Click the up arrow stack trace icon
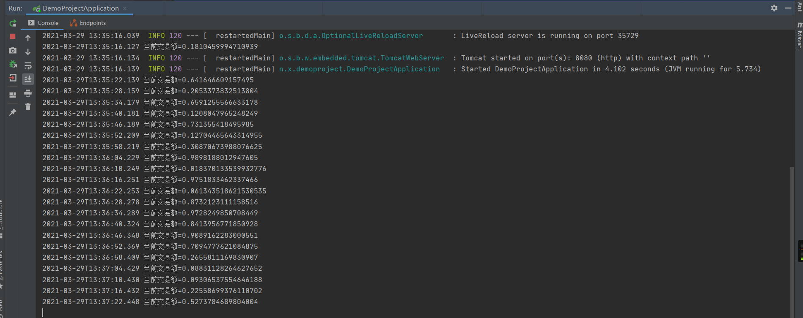This screenshot has width=803, height=318. [x=28, y=38]
